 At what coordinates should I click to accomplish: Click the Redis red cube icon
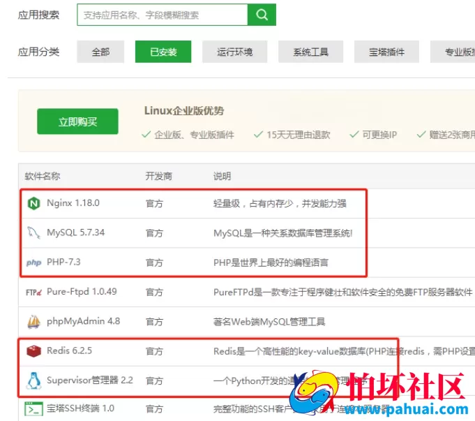(x=33, y=351)
